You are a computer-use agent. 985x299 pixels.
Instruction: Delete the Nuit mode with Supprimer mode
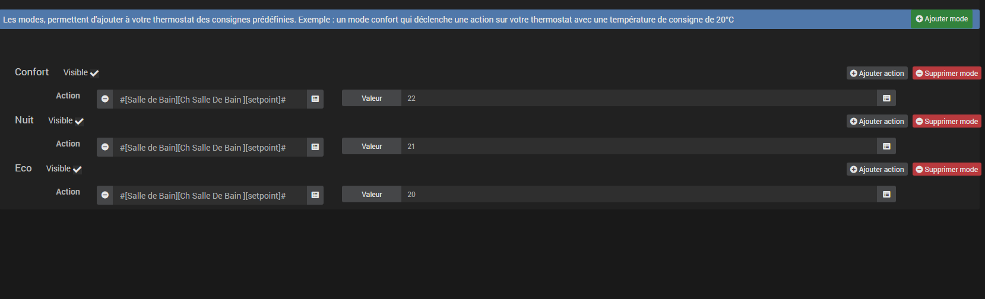pyautogui.click(x=946, y=122)
